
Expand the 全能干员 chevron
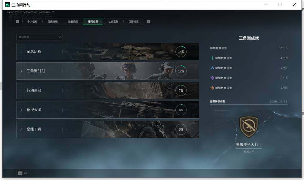point(21,129)
